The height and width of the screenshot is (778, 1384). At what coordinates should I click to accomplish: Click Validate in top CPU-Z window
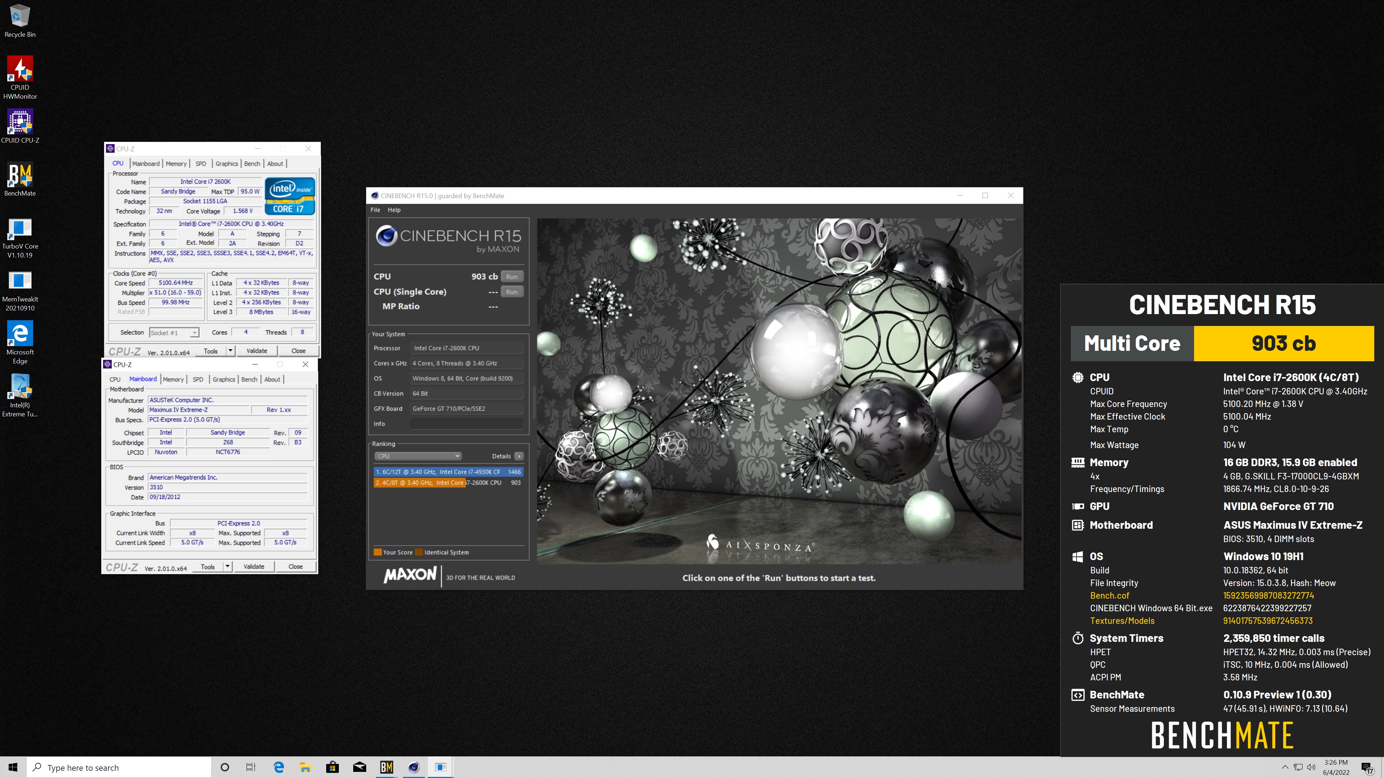click(257, 350)
